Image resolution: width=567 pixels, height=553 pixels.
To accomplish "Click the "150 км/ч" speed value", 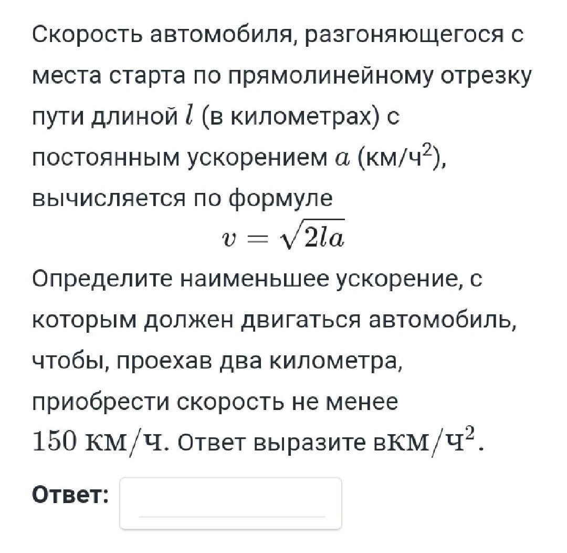I will [x=100, y=443].
